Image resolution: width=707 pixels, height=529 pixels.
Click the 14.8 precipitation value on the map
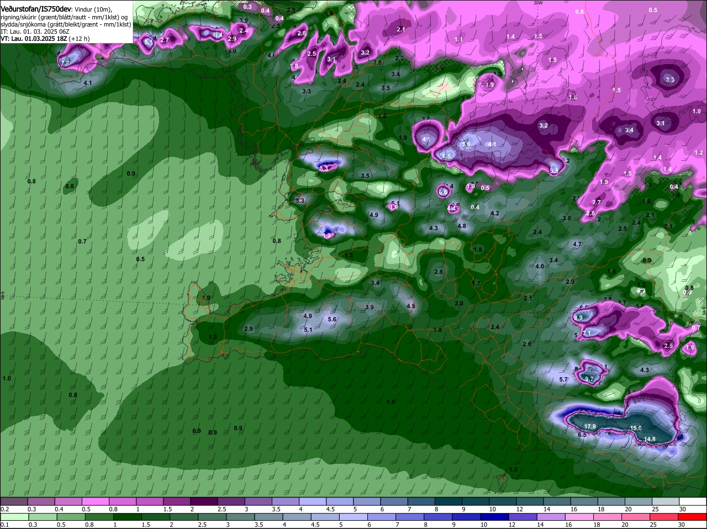(x=650, y=439)
